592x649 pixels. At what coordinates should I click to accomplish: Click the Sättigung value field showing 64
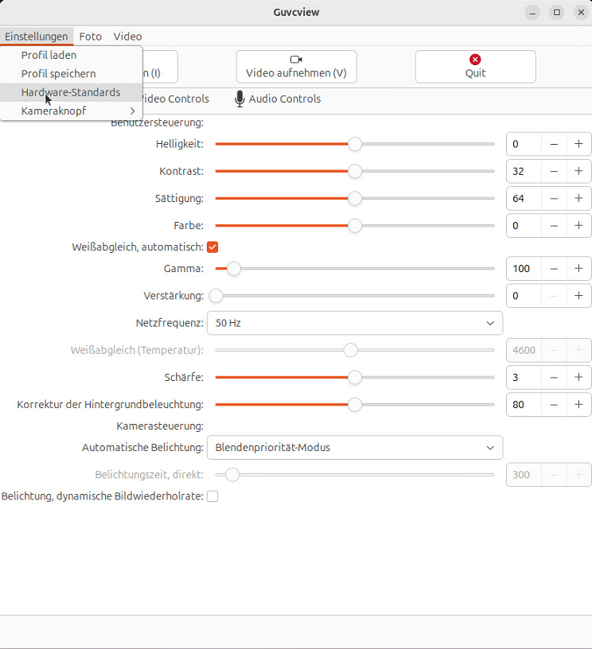tap(524, 199)
